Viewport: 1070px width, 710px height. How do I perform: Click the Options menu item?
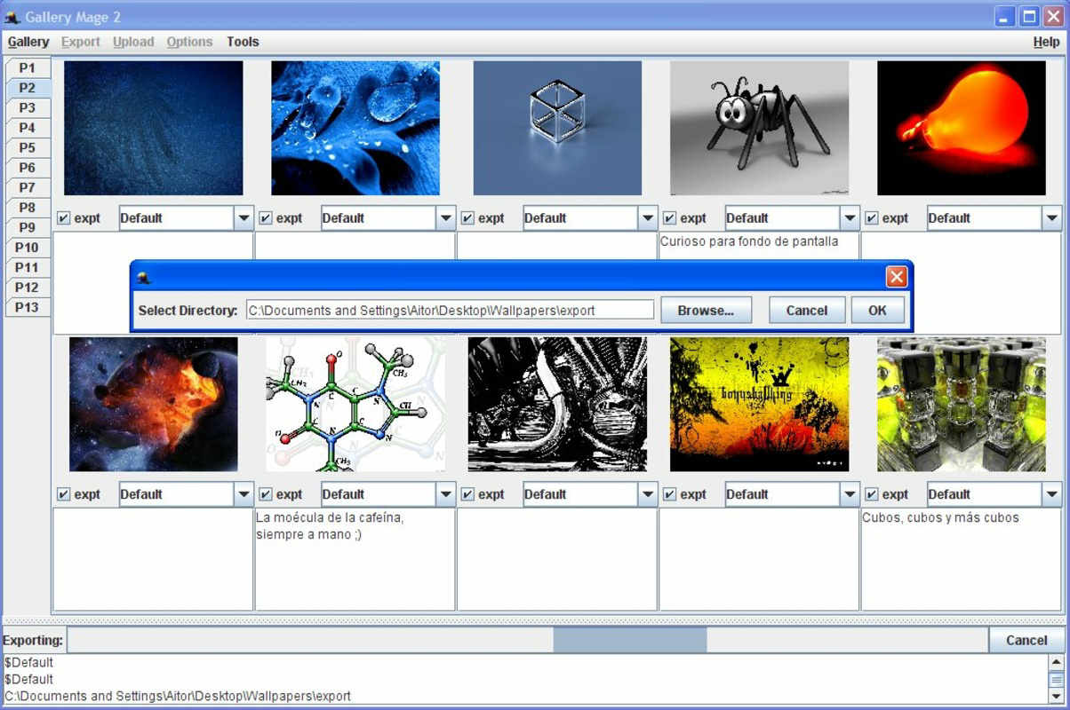coord(189,42)
